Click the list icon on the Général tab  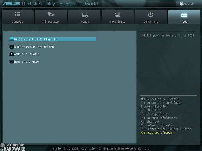pos(17,14)
